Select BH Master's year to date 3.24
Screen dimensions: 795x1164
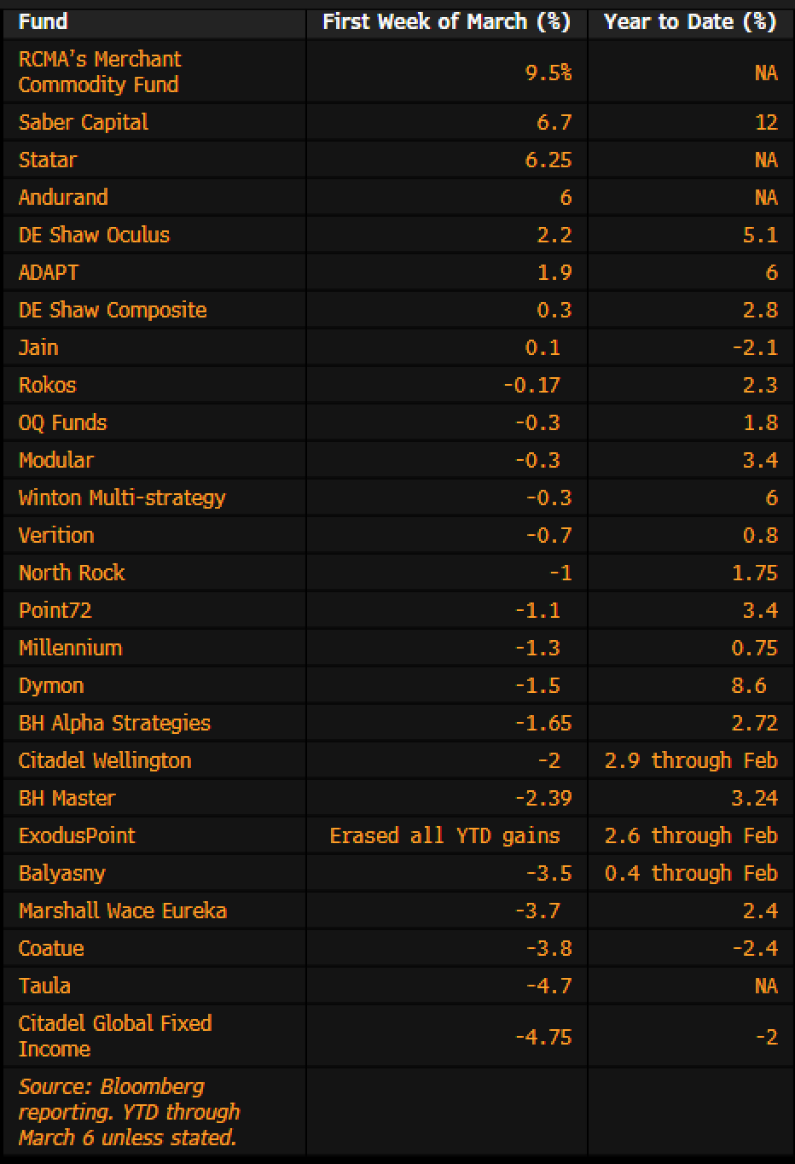754,798
